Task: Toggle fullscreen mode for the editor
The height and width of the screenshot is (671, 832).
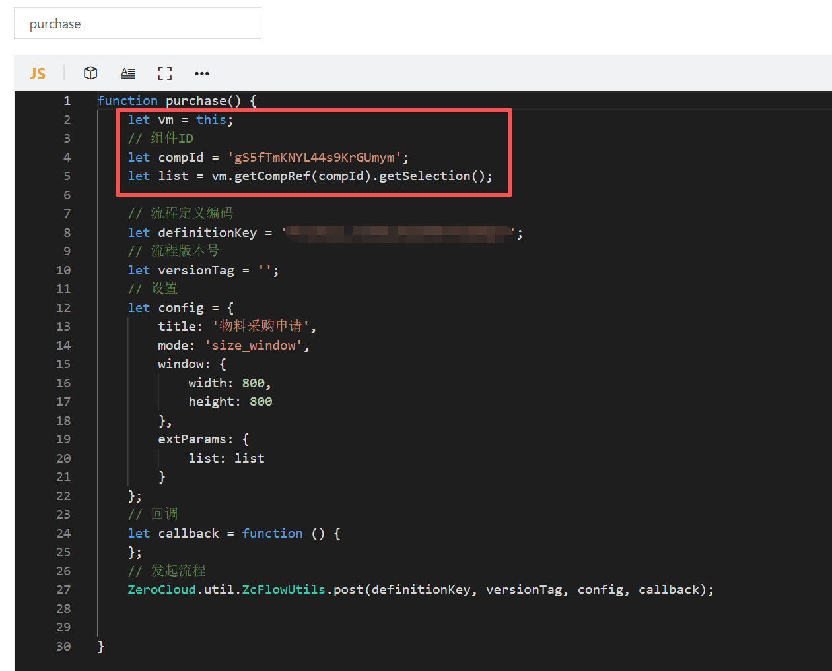Action: click(x=165, y=73)
